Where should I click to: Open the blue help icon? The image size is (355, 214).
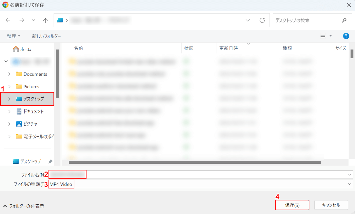pos(346,36)
